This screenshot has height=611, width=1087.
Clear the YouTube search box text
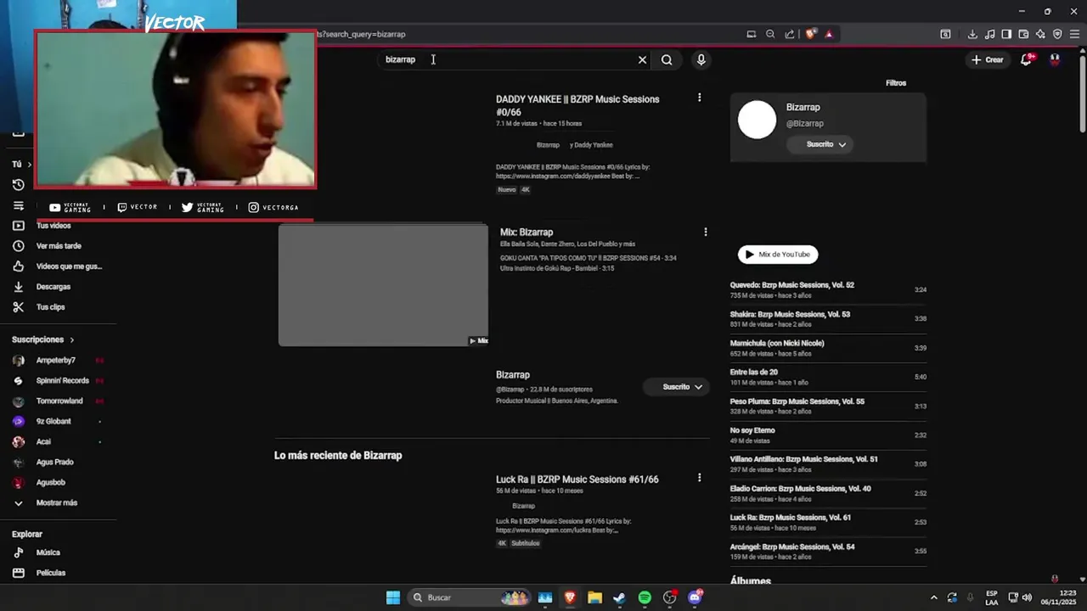pyautogui.click(x=642, y=59)
